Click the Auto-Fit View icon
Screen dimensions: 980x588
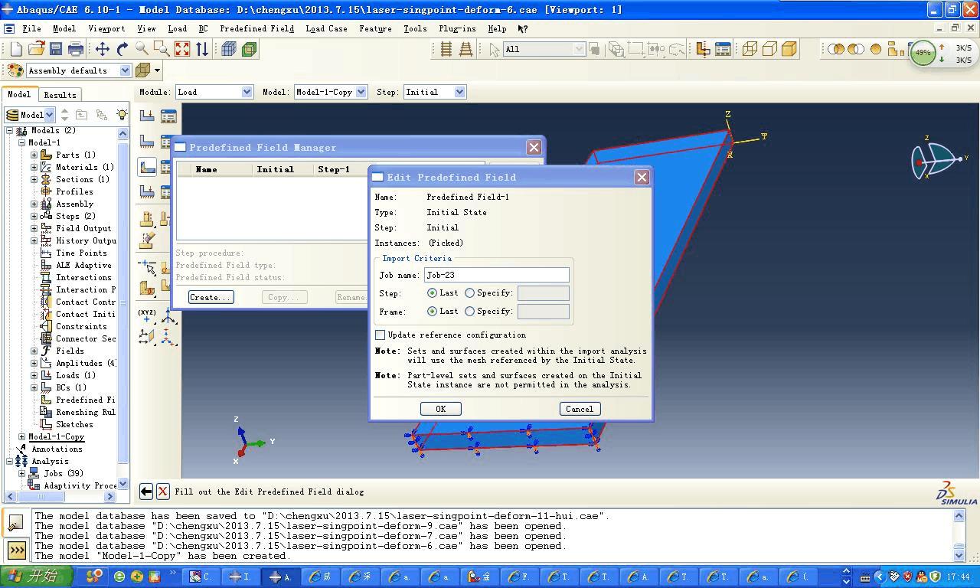(181, 49)
